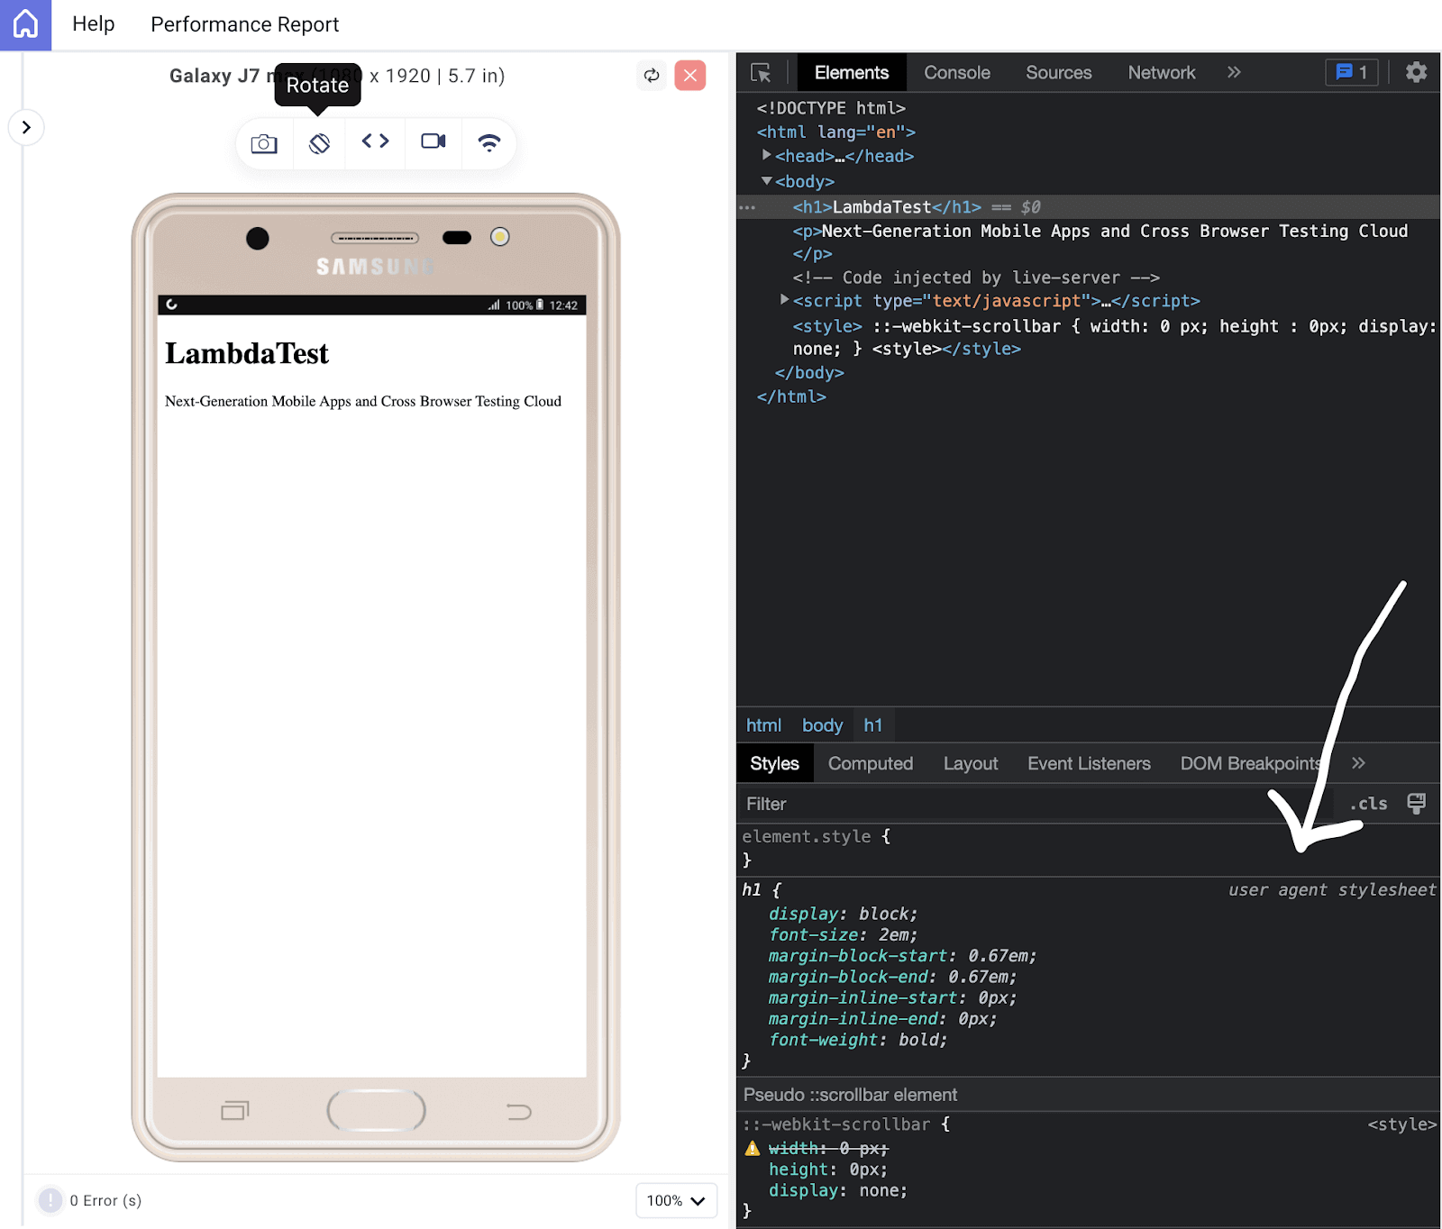Image resolution: width=1442 pixels, height=1229 pixels.
Task: Click the invalid width warning icon
Action: pyautogui.click(x=753, y=1148)
